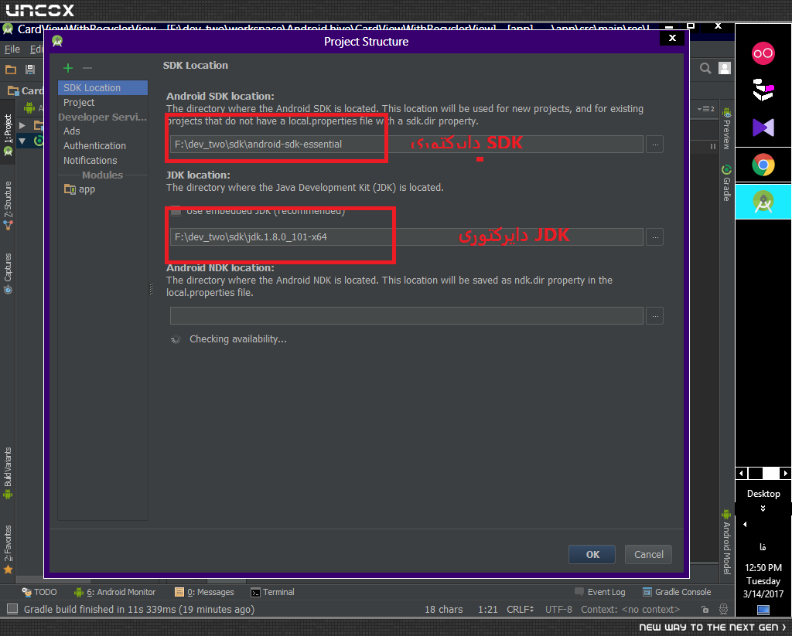Image resolution: width=792 pixels, height=636 pixels.
Task: Open the pink circular taskbar app
Action: coord(763,53)
